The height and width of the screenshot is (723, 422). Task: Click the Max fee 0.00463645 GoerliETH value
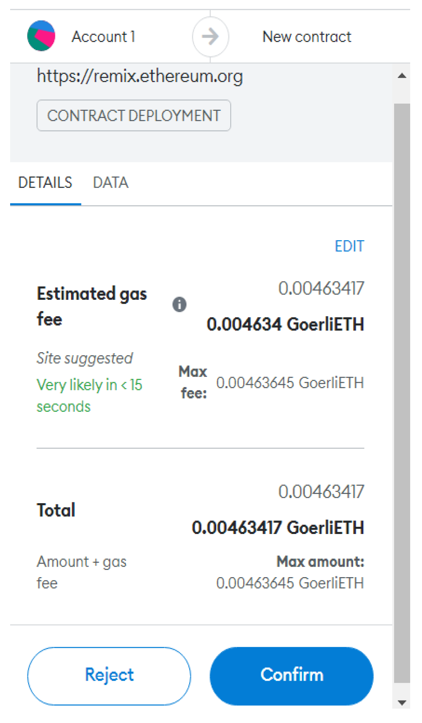[x=290, y=383]
